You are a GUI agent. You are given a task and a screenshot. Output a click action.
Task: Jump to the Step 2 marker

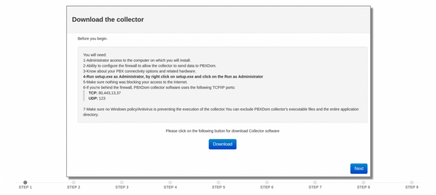point(74,183)
